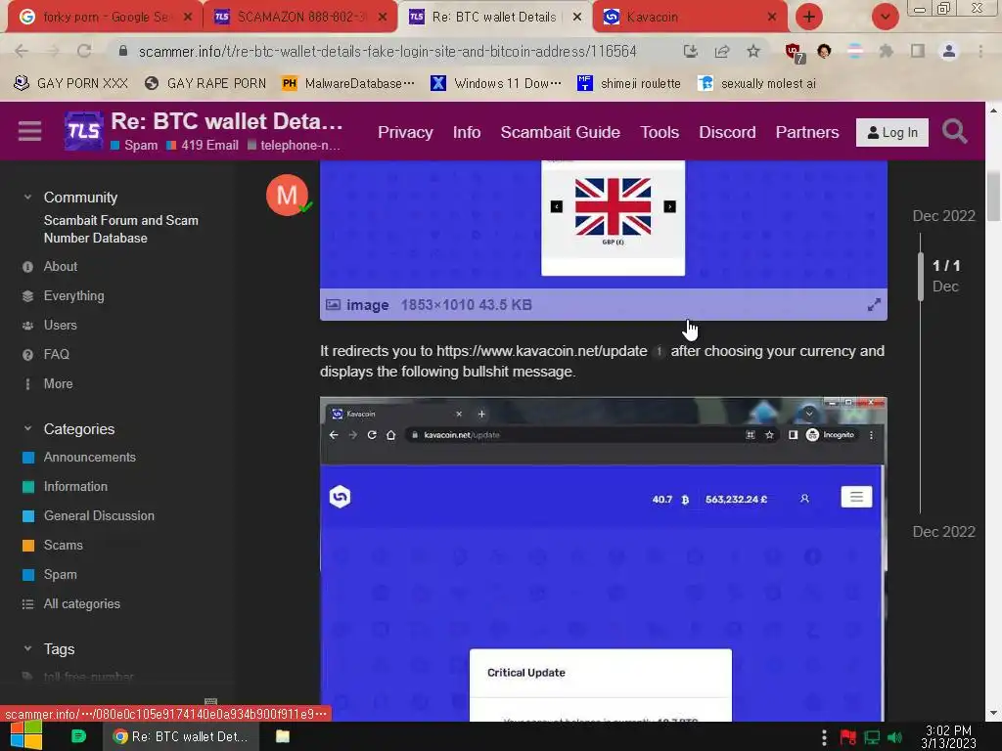
Task: Open the extensions puzzle icon
Action: (x=887, y=51)
